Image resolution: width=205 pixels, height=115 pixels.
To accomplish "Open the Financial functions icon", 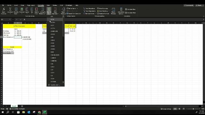I will tap(22, 11).
